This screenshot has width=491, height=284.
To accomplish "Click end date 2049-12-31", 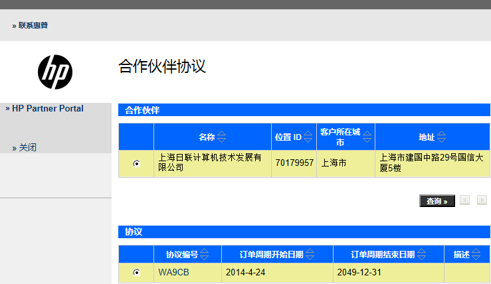I will [x=359, y=273].
